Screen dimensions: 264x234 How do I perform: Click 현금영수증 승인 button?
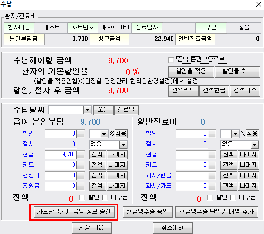147,212
